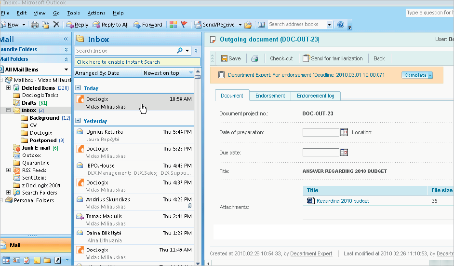Click Reply to All in toolbar

click(x=110, y=25)
